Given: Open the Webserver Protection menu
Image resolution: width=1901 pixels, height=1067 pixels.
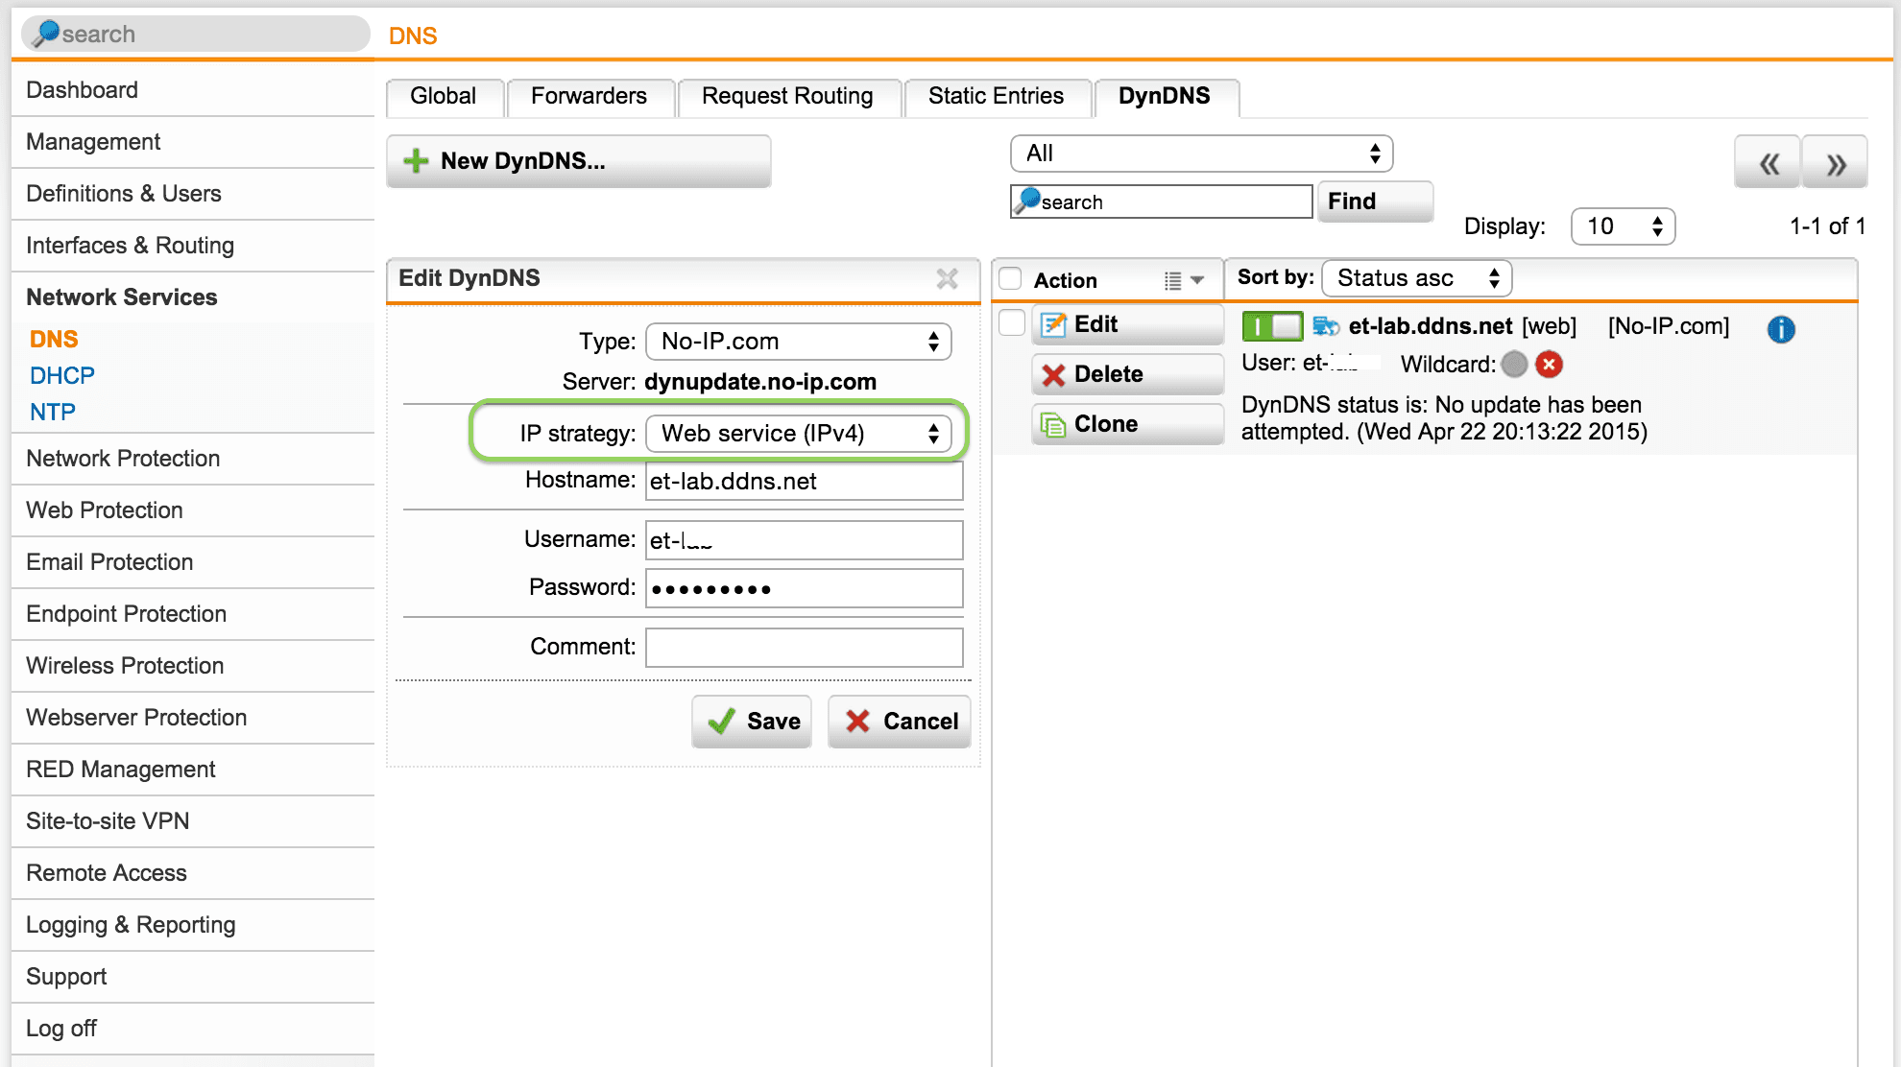Looking at the screenshot, I should pyautogui.click(x=193, y=718).
